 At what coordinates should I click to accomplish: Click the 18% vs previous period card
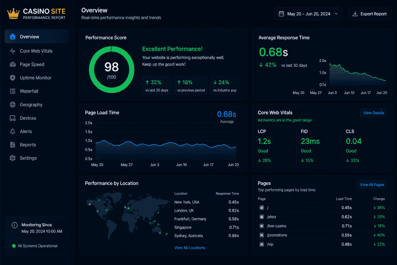pos(191,86)
